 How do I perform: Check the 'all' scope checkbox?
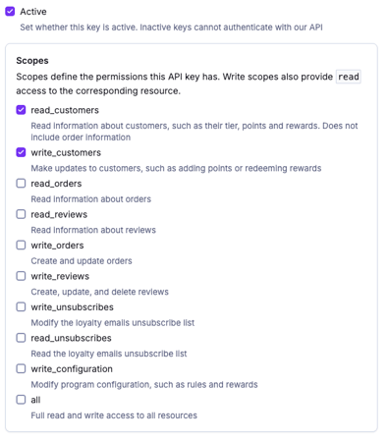point(21,400)
